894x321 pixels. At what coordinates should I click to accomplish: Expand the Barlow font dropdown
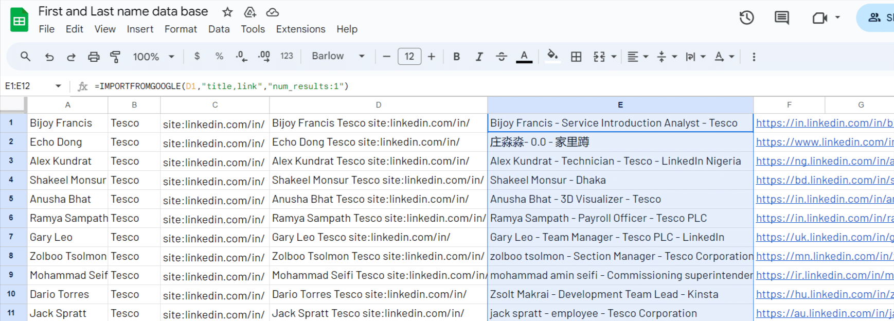[338, 56]
